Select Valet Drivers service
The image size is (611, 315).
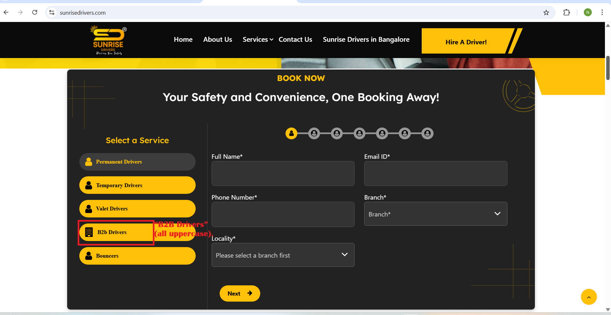pyautogui.click(x=137, y=209)
